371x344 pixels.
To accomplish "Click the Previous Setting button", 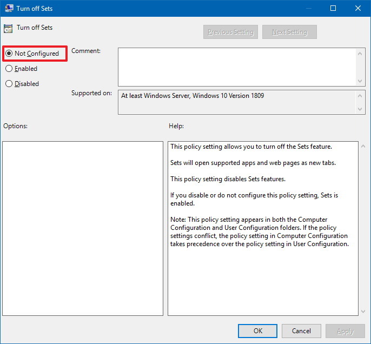I will coord(230,32).
